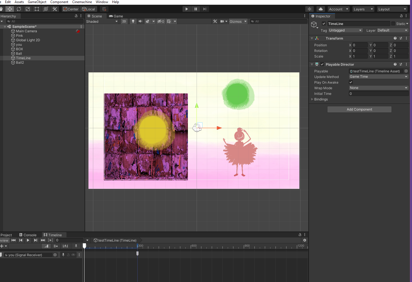
Task: Play the Timeline preview
Action: click(28, 240)
